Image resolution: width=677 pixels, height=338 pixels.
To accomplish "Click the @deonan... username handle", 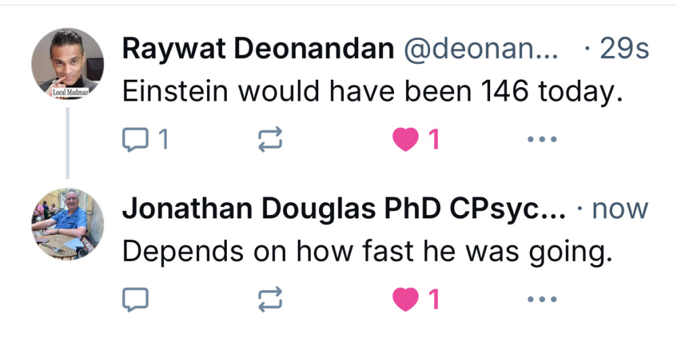I will click(x=481, y=49).
